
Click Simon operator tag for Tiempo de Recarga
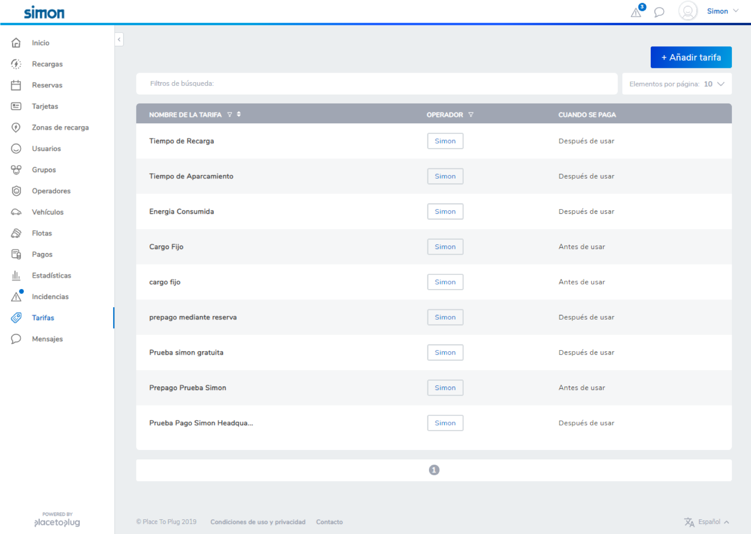445,141
